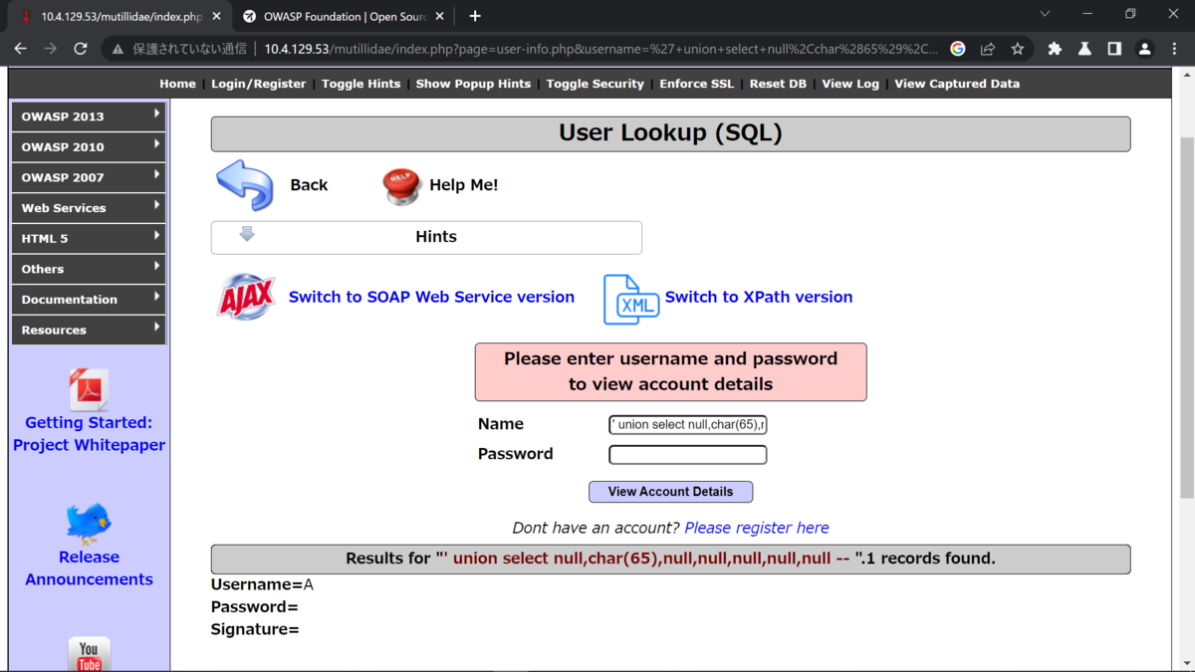Click the XML file icon
This screenshot has width=1195, height=672.
(x=631, y=300)
